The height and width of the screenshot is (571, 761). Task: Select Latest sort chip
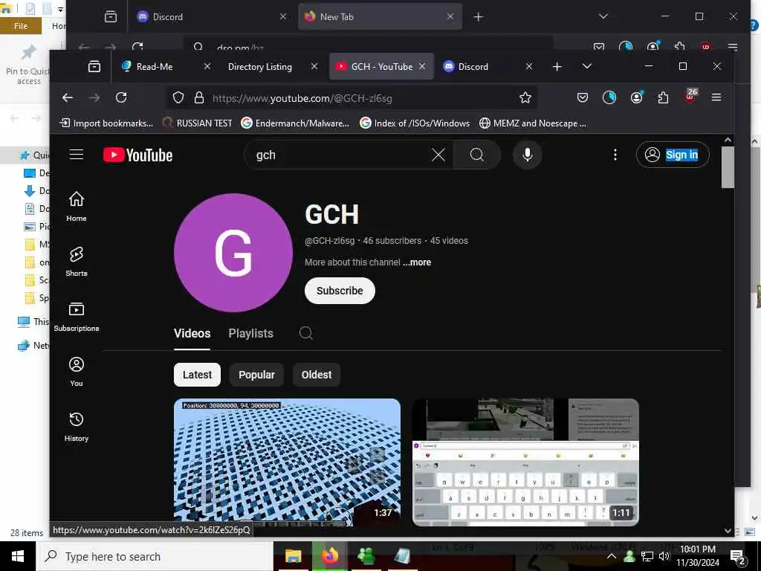click(197, 375)
